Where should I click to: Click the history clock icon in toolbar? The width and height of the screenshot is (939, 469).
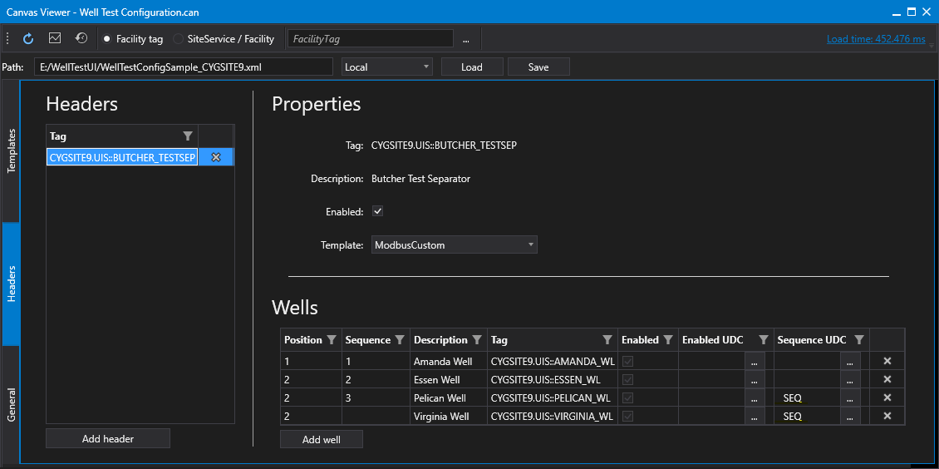(81, 38)
